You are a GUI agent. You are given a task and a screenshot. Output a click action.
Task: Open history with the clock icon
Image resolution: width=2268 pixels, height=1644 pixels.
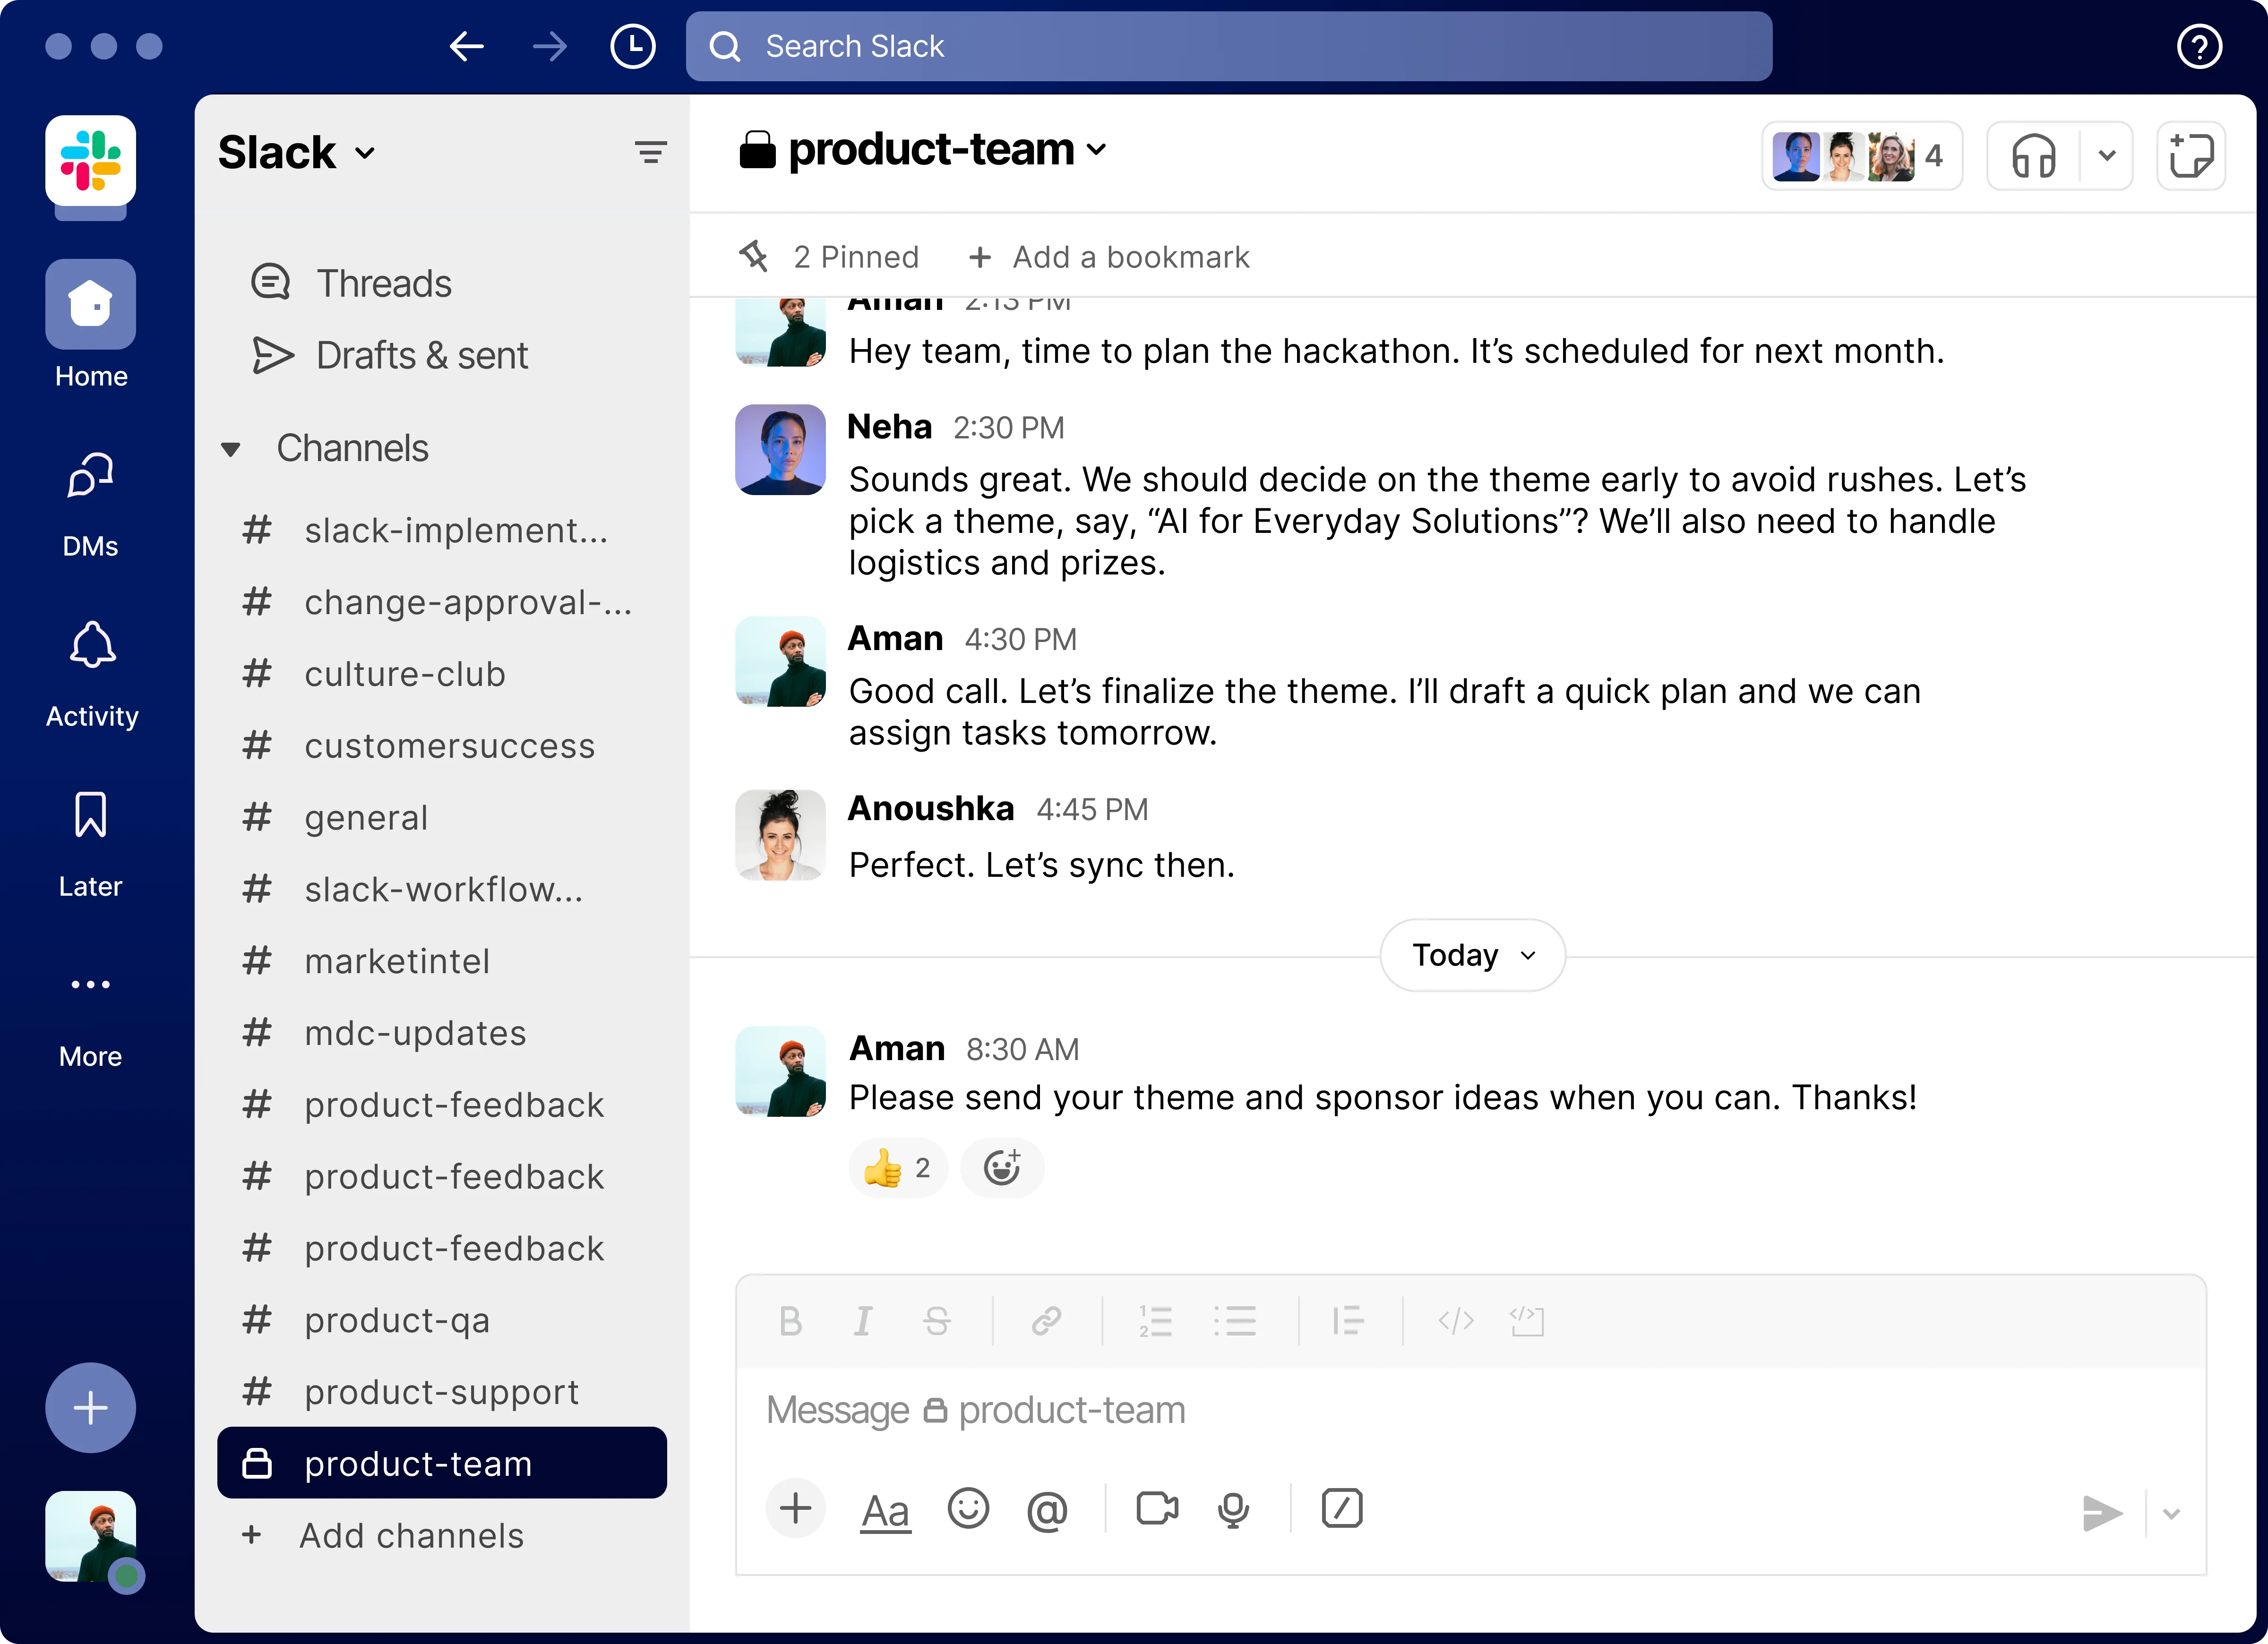coord(632,46)
